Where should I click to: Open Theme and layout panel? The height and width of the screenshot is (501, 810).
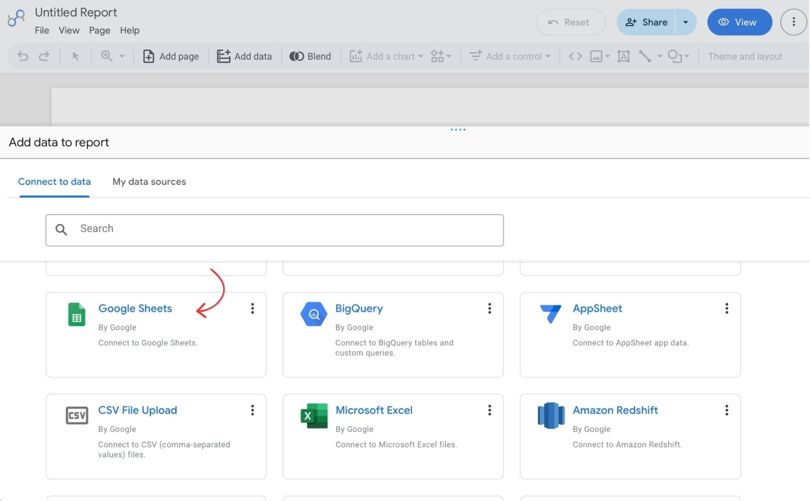tap(745, 57)
